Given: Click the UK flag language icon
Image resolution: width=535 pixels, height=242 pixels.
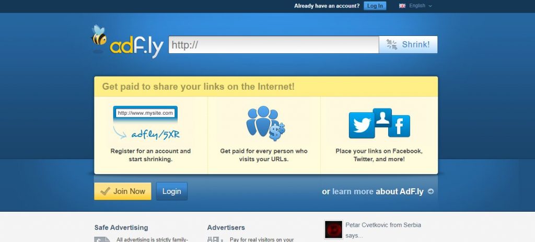Looking at the screenshot, I should pyautogui.click(x=402, y=6).
